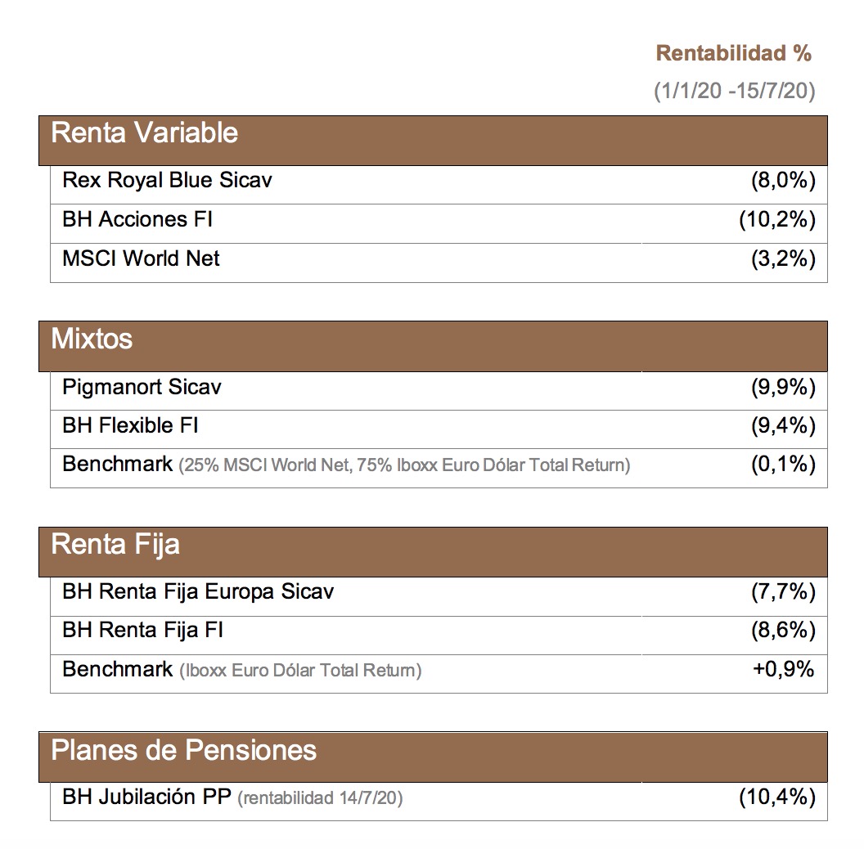
Task: Click the Mixtos section header
Action: pos(92,339)
